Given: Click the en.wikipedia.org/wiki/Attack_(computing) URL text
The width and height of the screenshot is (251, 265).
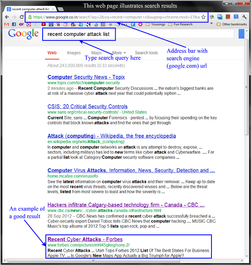Looking at the screenshot, I should tap(86, 142).
